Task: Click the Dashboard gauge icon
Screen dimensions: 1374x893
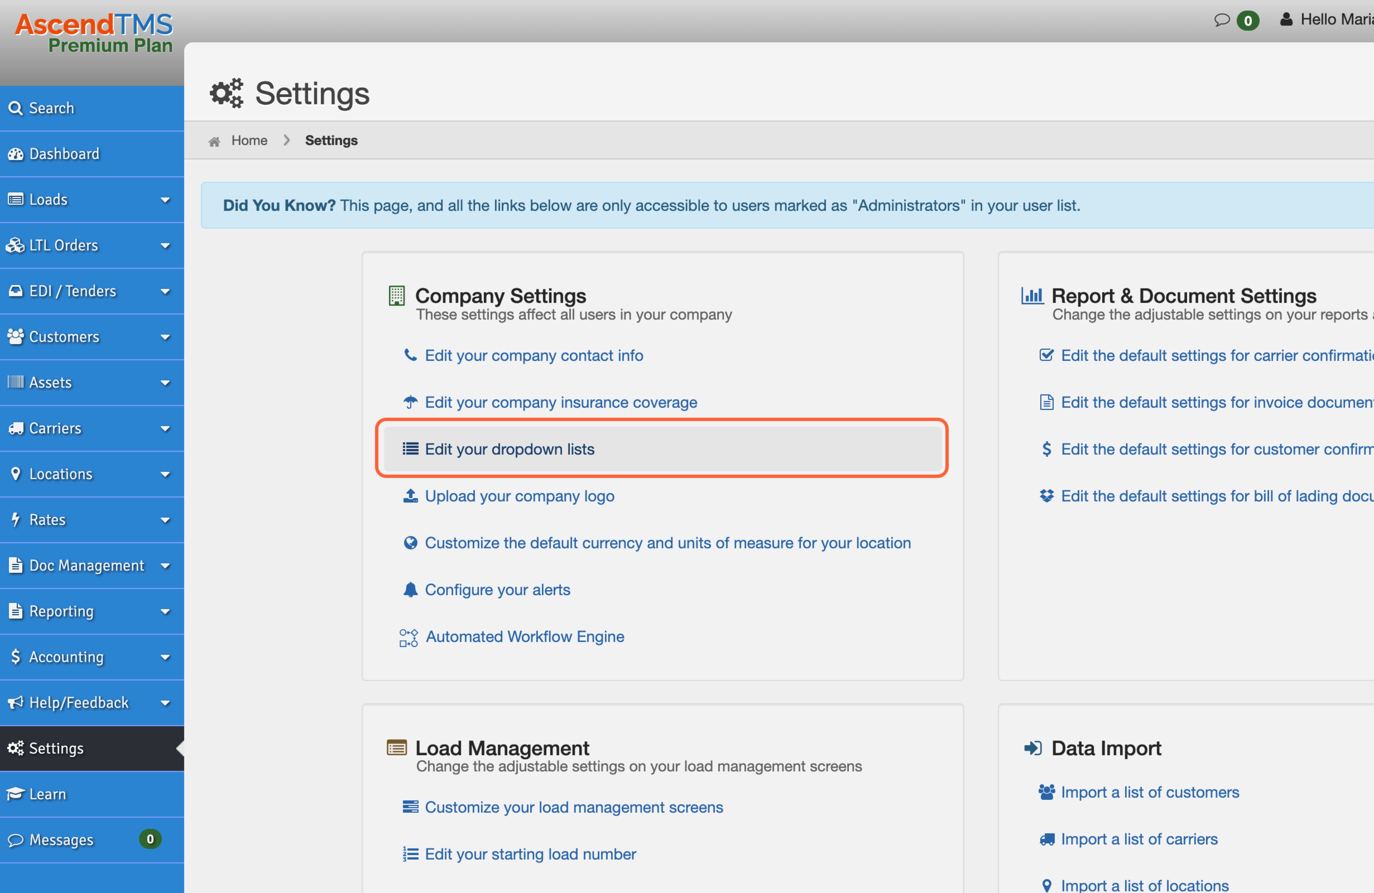Action: click(16, 153)
